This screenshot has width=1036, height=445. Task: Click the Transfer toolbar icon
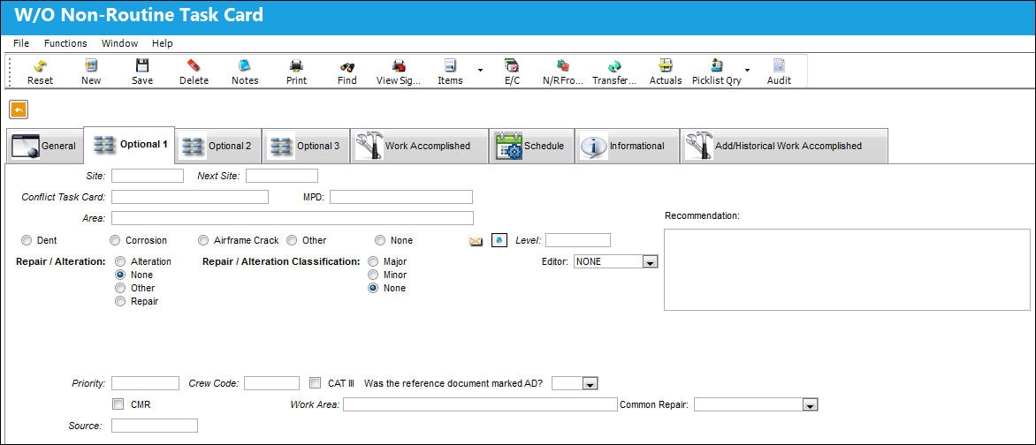click(x=613, y=66)
